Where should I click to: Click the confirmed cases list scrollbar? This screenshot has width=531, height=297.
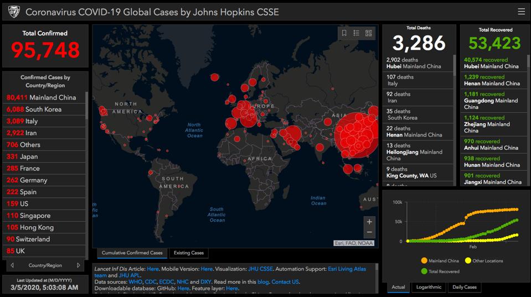86,106
